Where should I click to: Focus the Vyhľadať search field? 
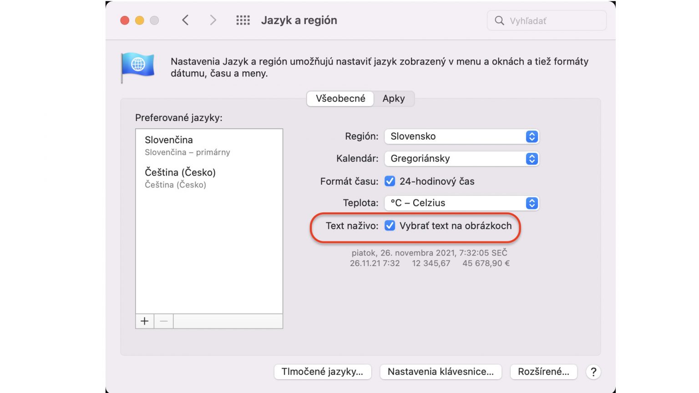(547, 20)
